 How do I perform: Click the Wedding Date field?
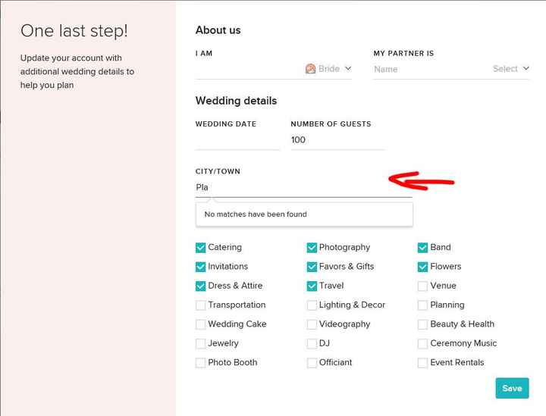(237, 140)
